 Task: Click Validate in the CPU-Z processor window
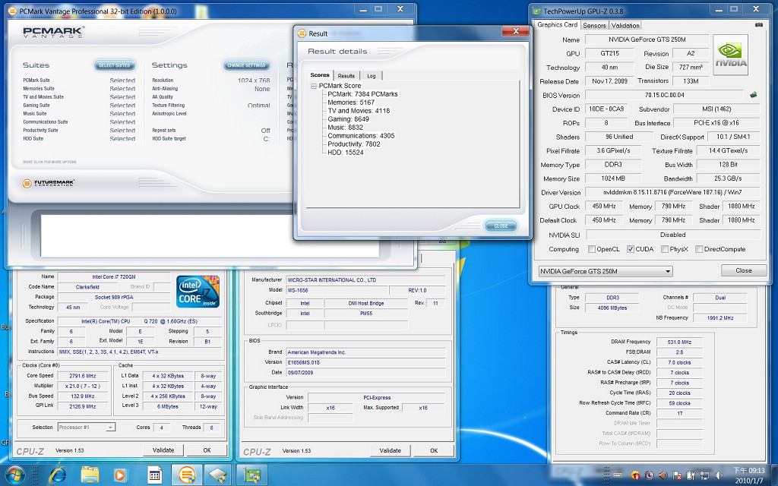point(163,450)
